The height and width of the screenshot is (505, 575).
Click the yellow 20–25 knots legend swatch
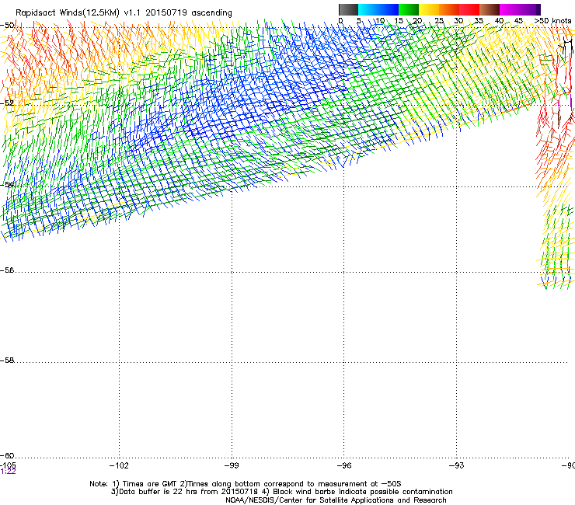[x=429, y=9]
